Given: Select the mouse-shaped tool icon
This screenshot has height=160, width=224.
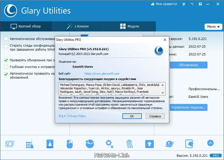Looking at the screenshot, I should pos(70,143).
